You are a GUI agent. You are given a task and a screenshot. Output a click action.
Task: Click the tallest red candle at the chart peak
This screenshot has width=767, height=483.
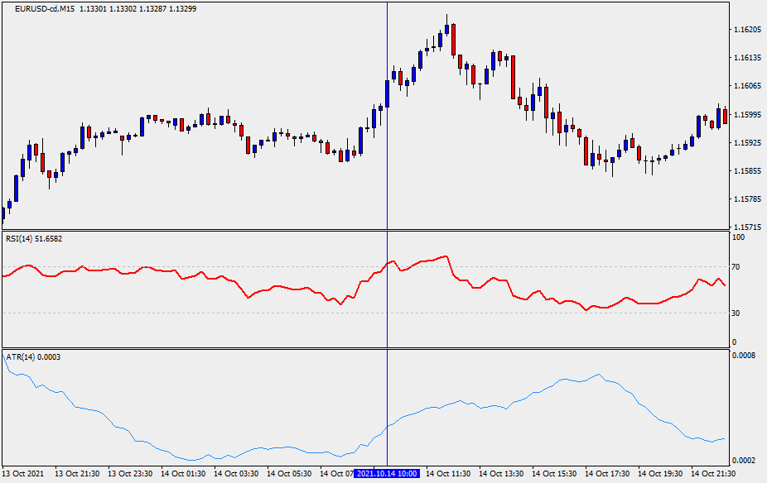point(453,39)
